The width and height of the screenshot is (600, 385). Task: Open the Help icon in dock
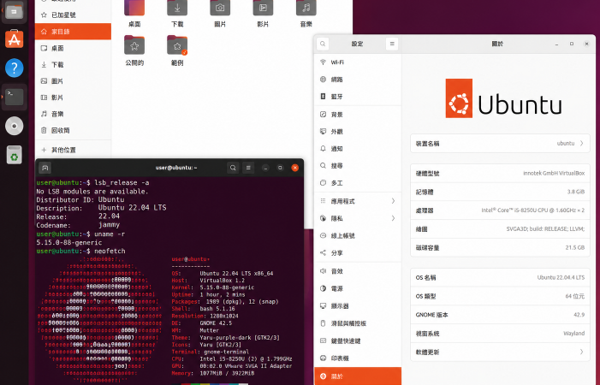click(15, 68)
